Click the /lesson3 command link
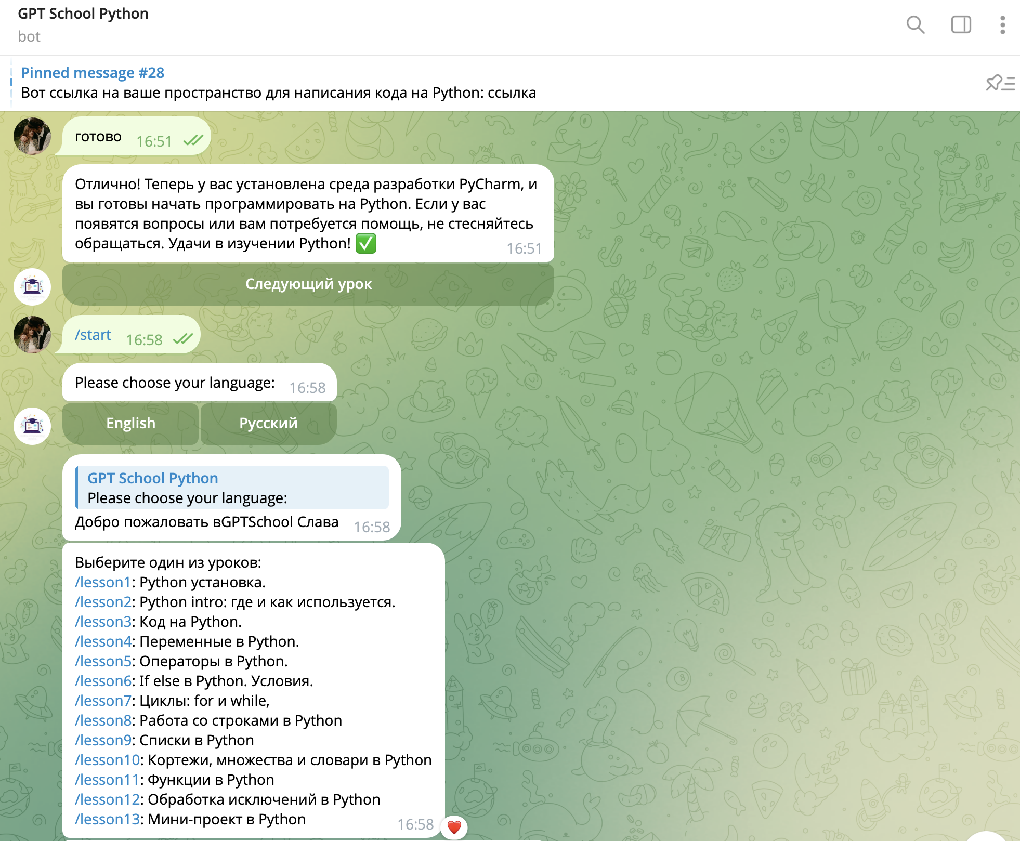 click(x=103, y=622)
